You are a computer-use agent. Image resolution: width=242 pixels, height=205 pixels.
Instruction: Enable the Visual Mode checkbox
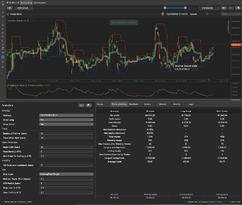point(8,14)
